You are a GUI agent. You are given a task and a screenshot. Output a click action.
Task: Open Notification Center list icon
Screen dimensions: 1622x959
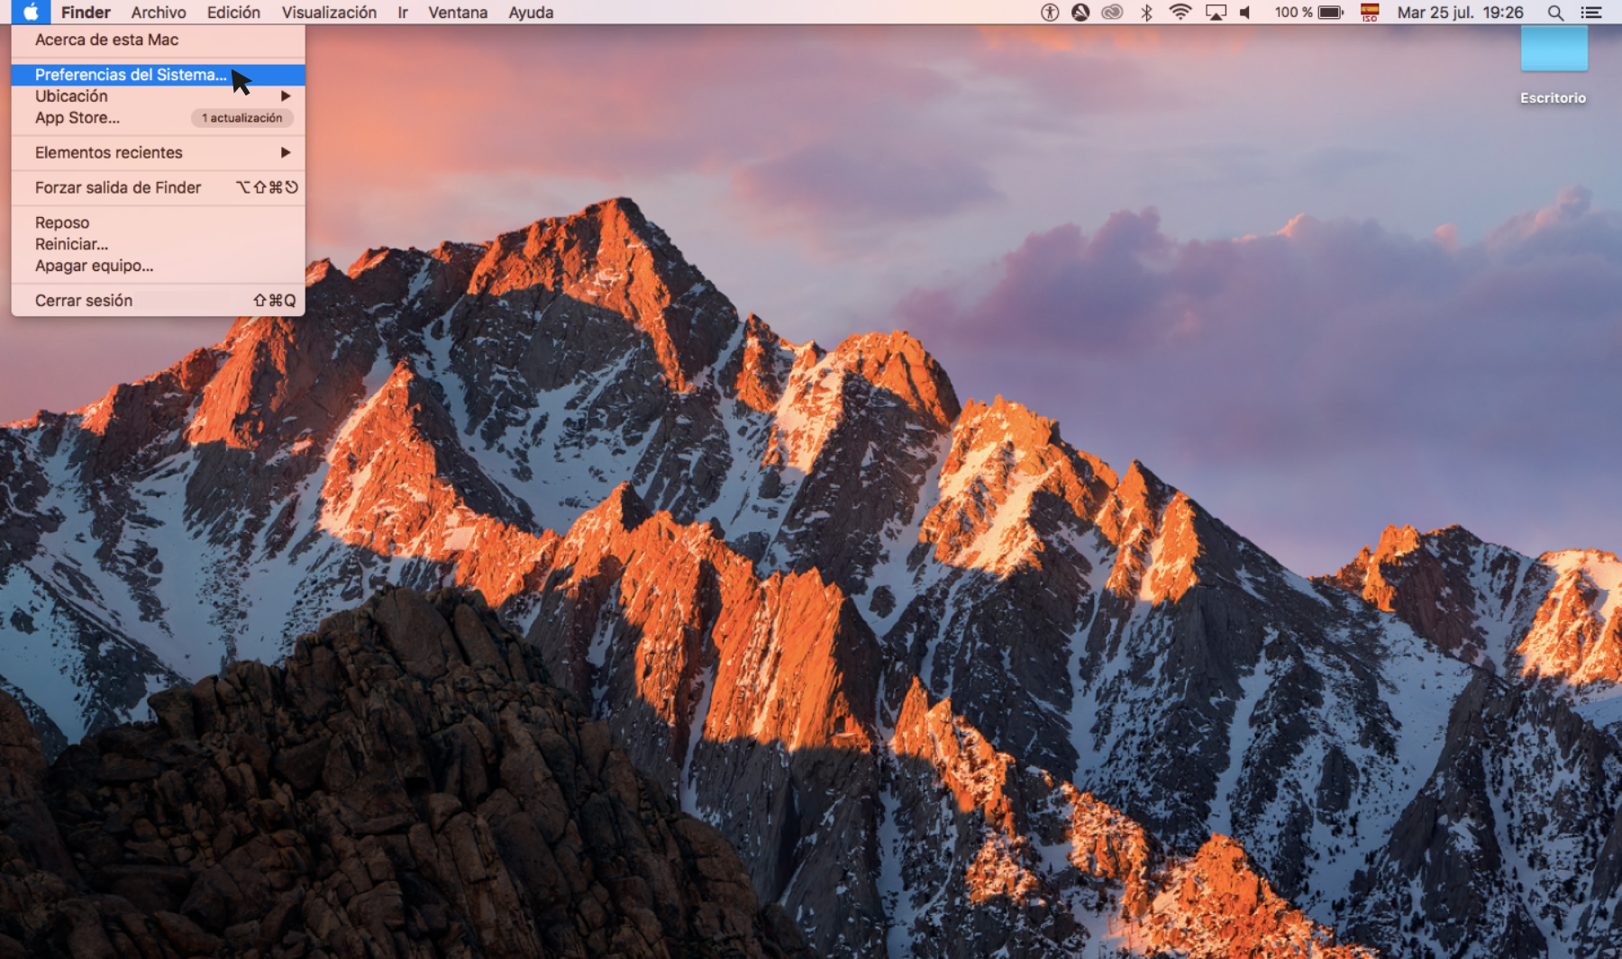click(1591, 13)
